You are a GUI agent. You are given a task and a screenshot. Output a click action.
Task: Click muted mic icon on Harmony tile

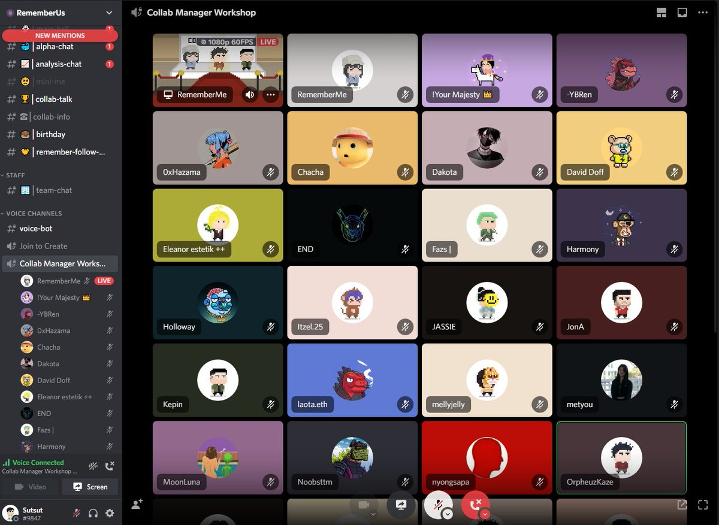click(x=674, y=249)
